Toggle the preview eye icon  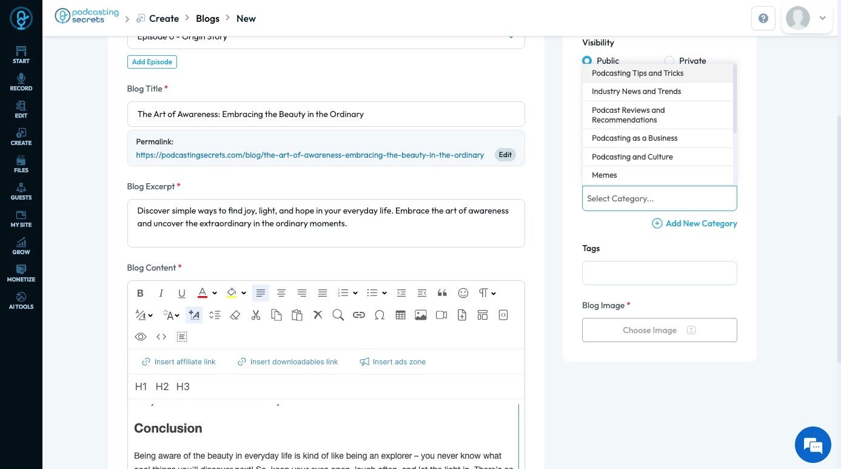(141, 337)
